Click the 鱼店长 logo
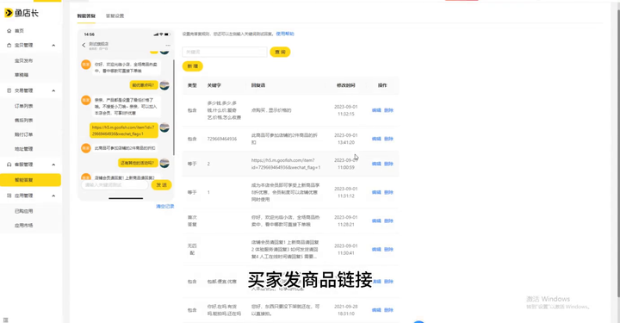620x323 pixels. 22,13
